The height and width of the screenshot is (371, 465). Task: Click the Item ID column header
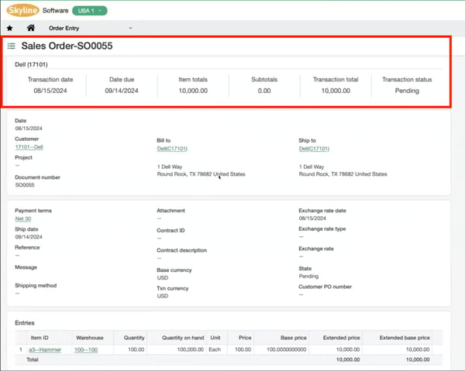click(40, 338)
